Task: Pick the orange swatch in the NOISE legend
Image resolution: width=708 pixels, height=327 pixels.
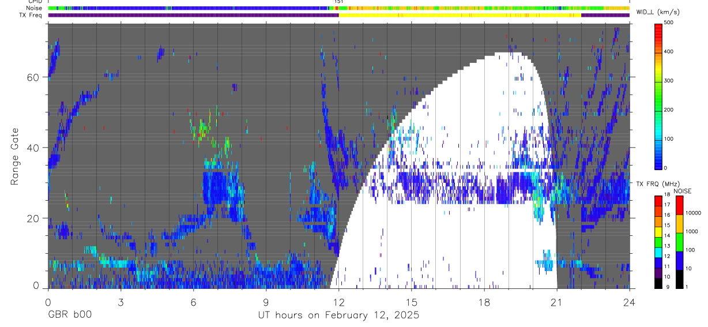Action: point(679,224)
